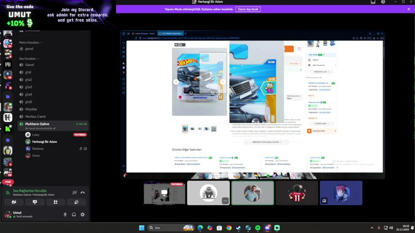
Task: Click the Devre dışı bırak button
Action: [x=248, y=9]
